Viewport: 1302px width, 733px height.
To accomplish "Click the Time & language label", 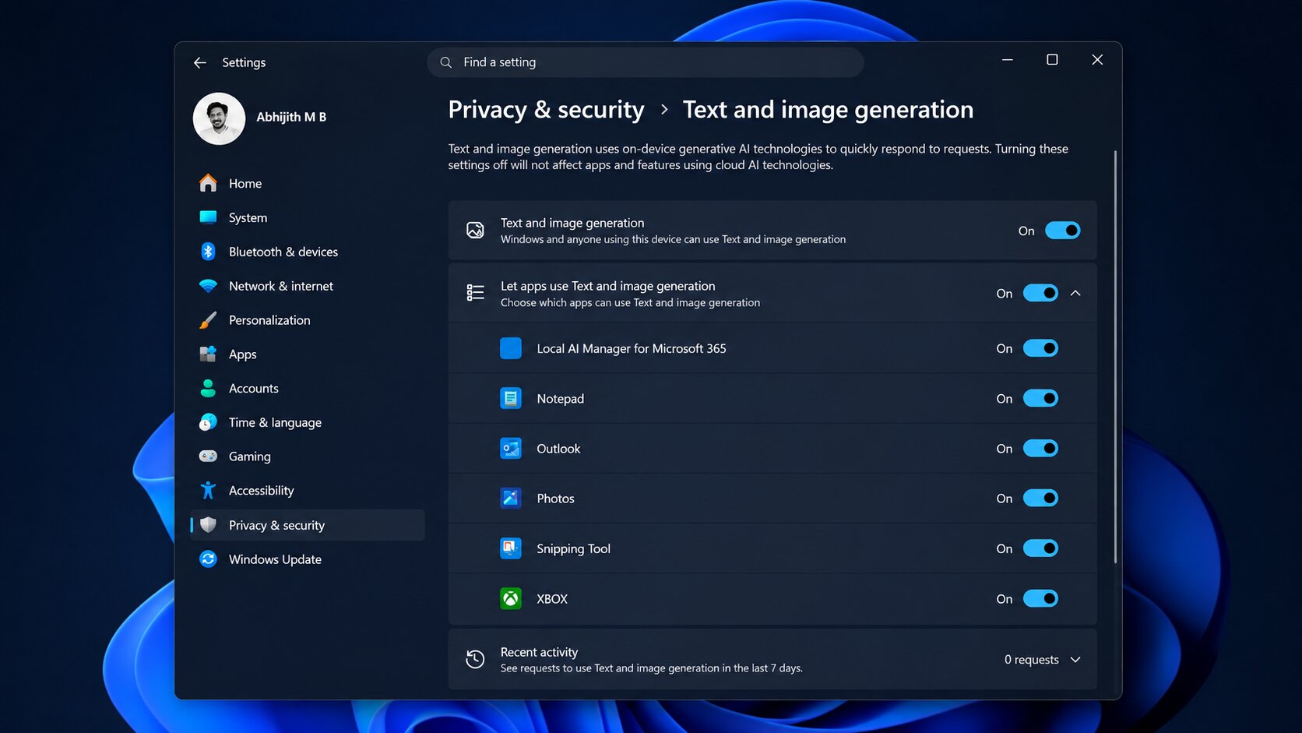I will click(275, 422).
